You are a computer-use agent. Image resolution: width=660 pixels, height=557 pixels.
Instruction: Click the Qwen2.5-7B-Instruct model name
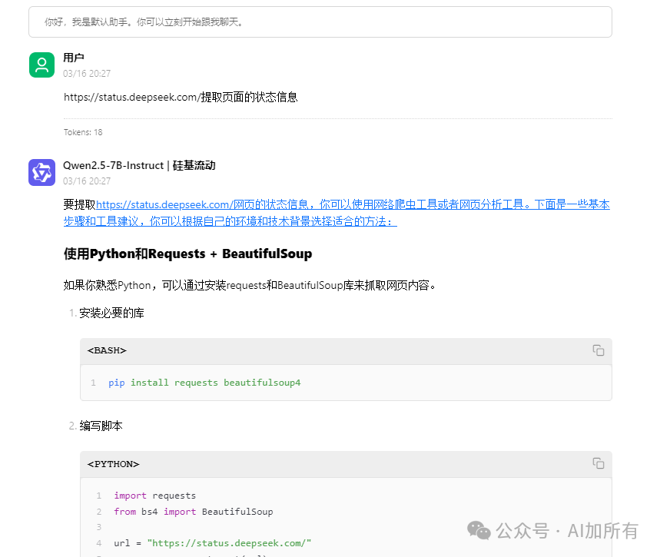pos(139,165)
